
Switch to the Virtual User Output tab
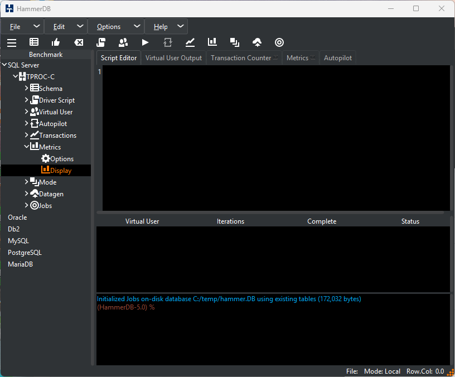(x=173, y=58)
